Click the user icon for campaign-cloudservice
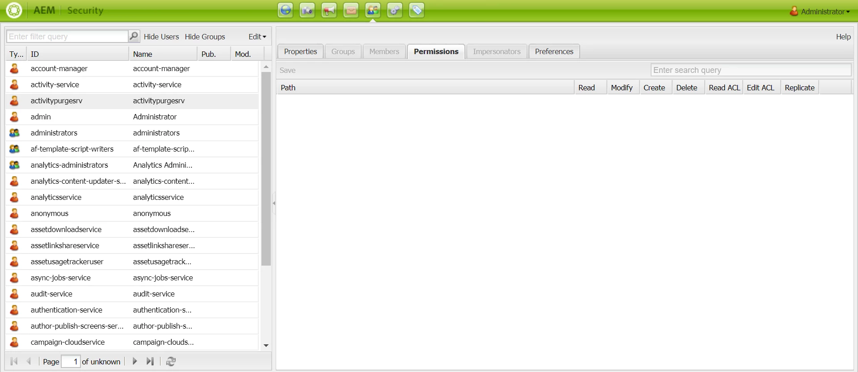Viewport: 858px width, 372px height. [x=14, y=342]
